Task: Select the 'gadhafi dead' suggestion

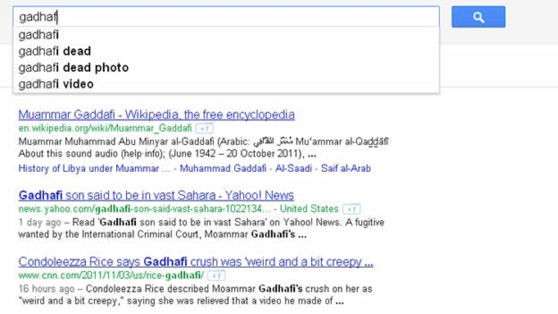Action: (x=226, y=51)
